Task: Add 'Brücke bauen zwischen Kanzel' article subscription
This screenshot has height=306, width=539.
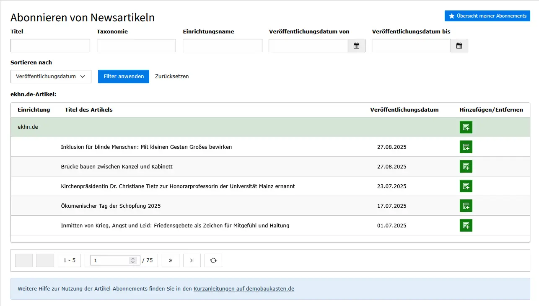Action: [466, 166]
